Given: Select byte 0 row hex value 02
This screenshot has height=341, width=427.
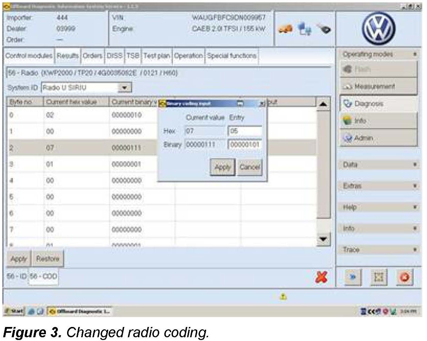Looking at the screenshot, I should [x=50, y=115].
